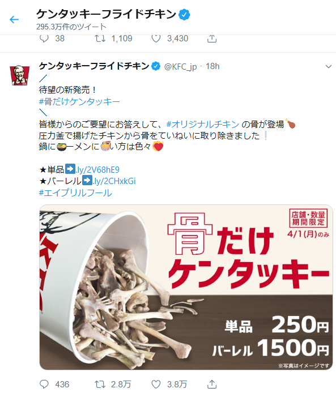
Task: View the bones bucket promo image
Action: tap(186, 287)
